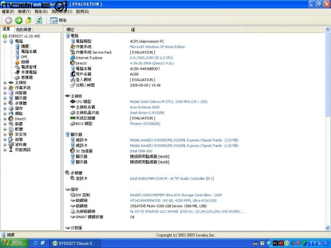
Task: Click the scrollbar down arrow in details pane
Action: click(x=327, y=228)
